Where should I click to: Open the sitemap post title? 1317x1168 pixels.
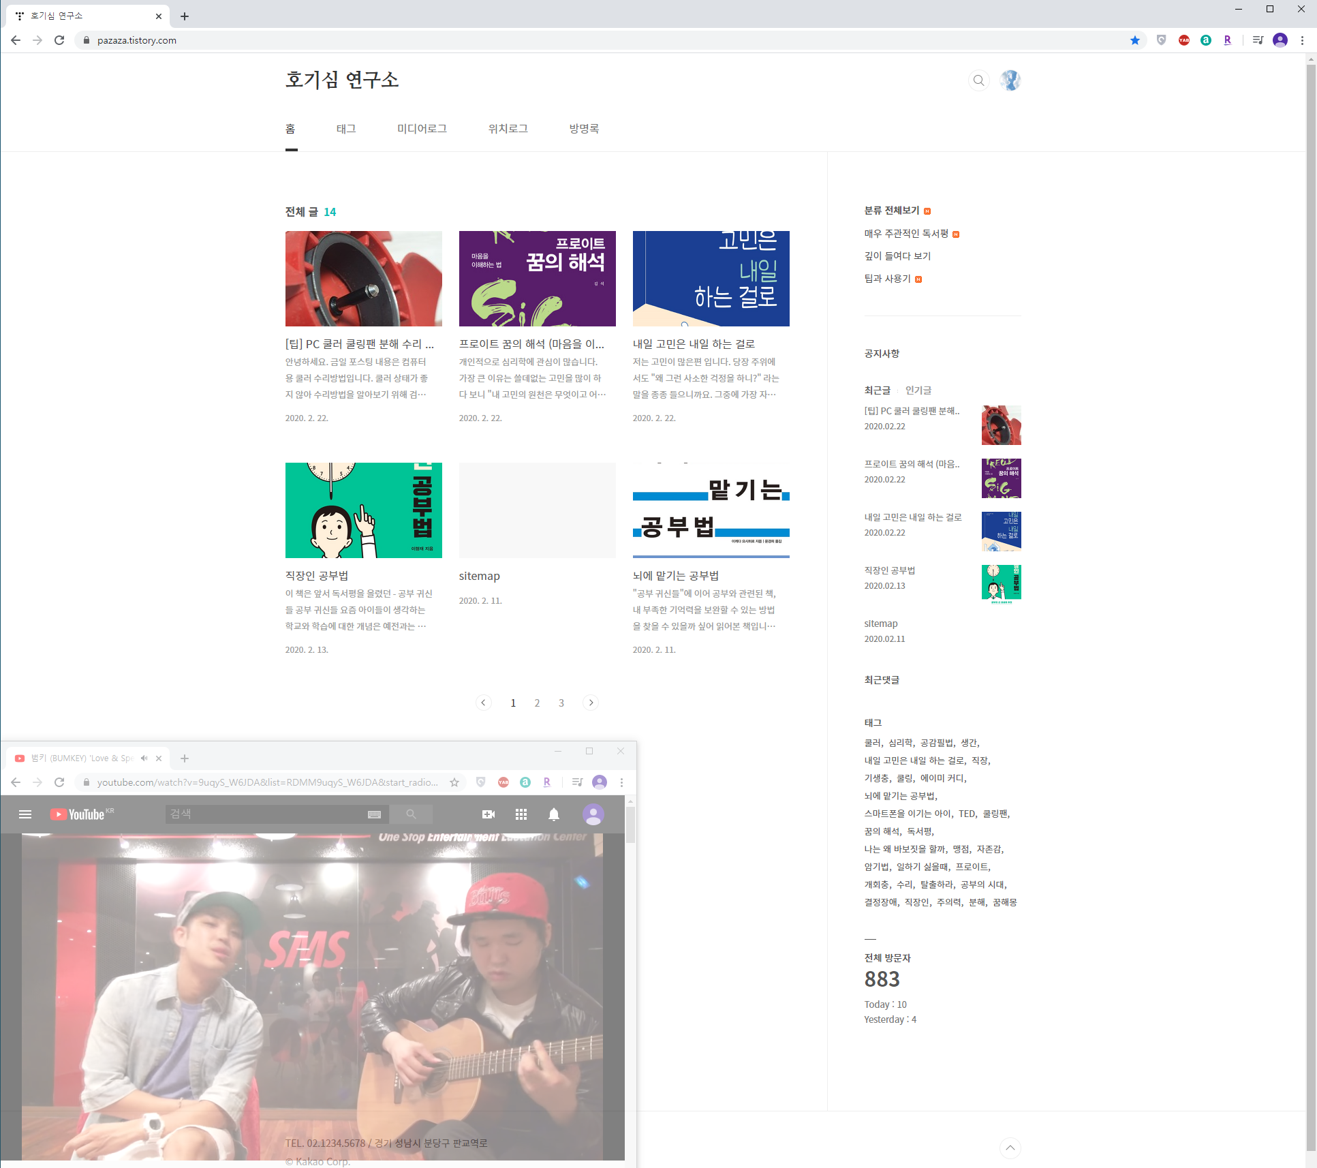tap(480, 576)
